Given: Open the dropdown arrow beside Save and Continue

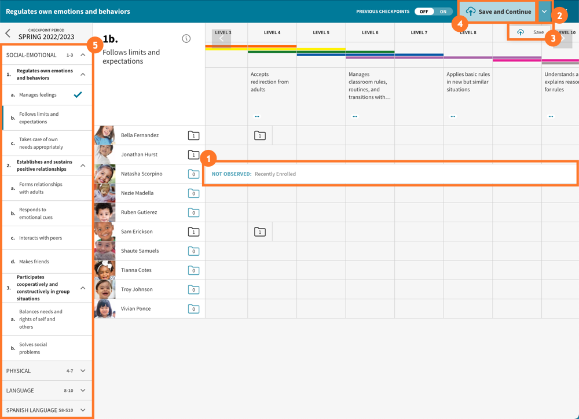Looking at the screenshot, I should pyautogui.click(x=544, y=12).
